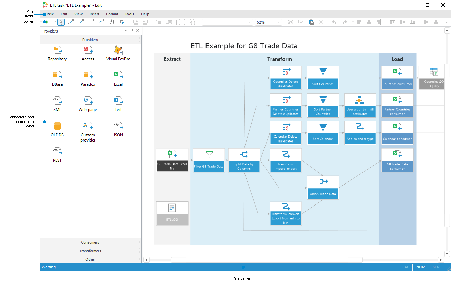This screenshot has width=451, height=281.
Task: Select the Union Trade Data block in diagram
Action: tap(322, 188)
